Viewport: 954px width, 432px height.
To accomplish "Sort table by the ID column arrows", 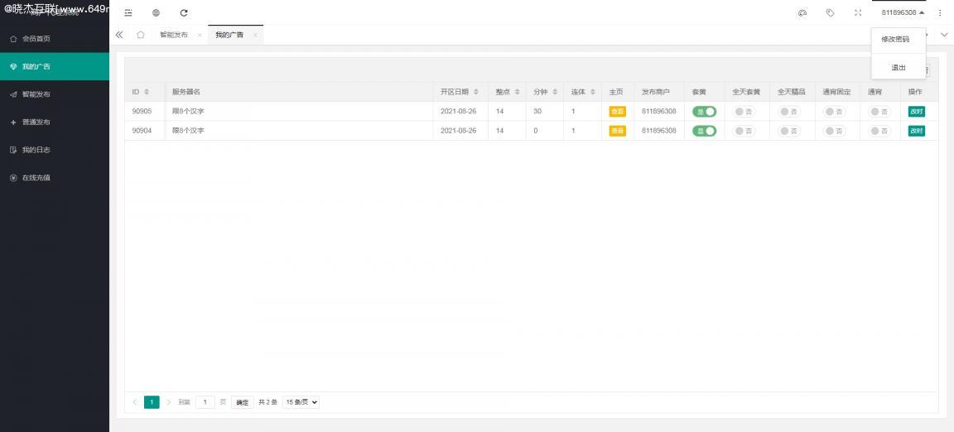I will point(147,92).
